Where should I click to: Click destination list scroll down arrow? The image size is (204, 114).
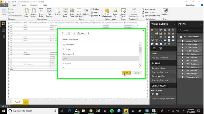tap(140, 65)
